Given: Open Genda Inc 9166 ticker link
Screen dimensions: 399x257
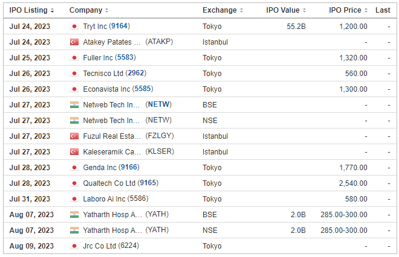Looking at the screenshot, I should [x=129, y=167].
